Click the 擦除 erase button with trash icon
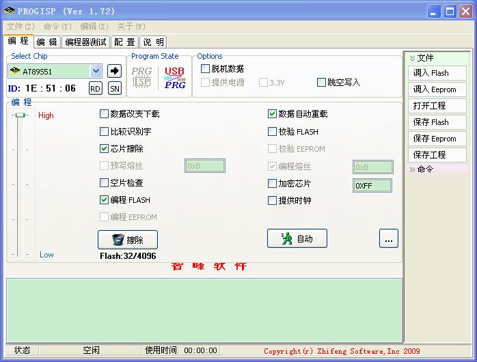 point(128,240)
